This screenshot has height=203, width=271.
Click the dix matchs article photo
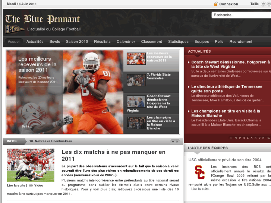point(31,165)
